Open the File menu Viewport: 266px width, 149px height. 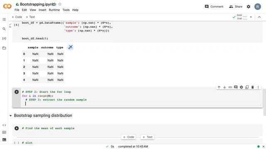click(x=17, y=10)
